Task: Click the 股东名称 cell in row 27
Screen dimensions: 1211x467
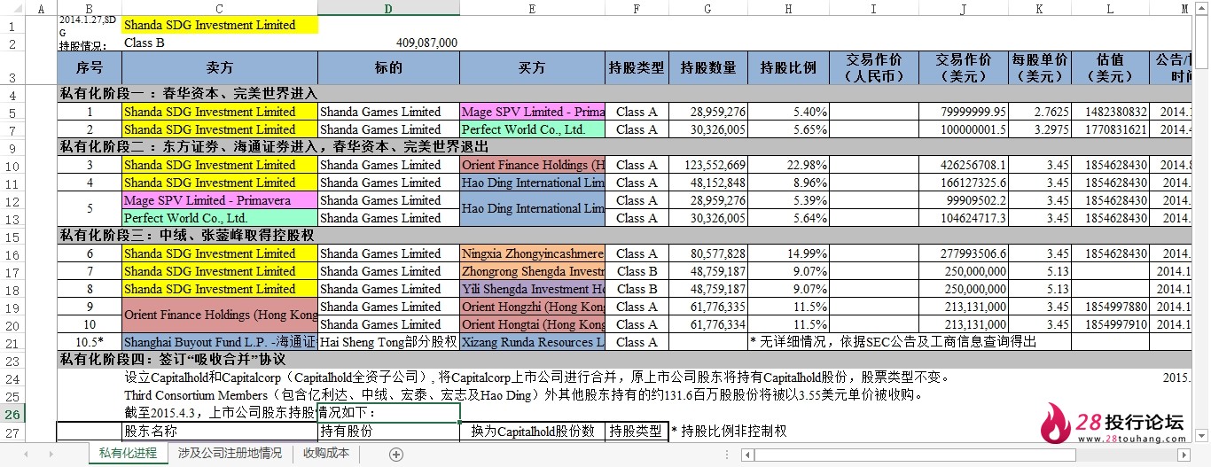Action: pyautogui.click(x=219, y=432)
